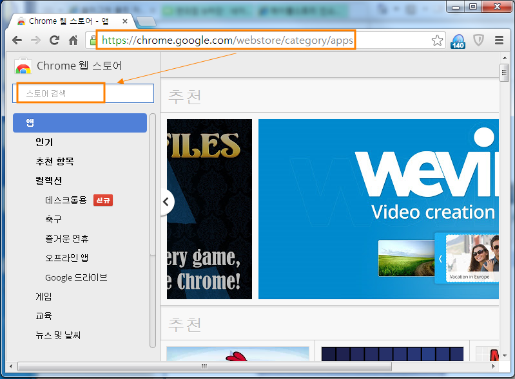Open the extension icon showing 140
This screenshot has width=515, height=379.
point(458,41)
